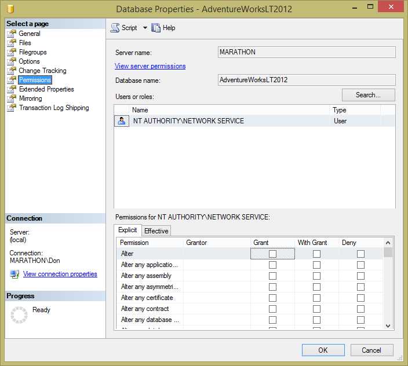Image resolution: width=408 pixels, height=366 pixels.
Task: Click the permissions list scroll down arrow
Action: pyautogui.click(x=388, y=325)
